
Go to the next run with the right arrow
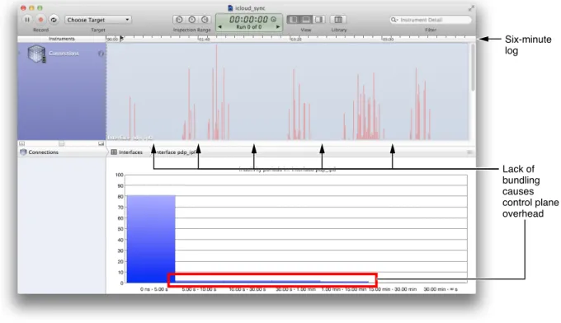[278, 27]
